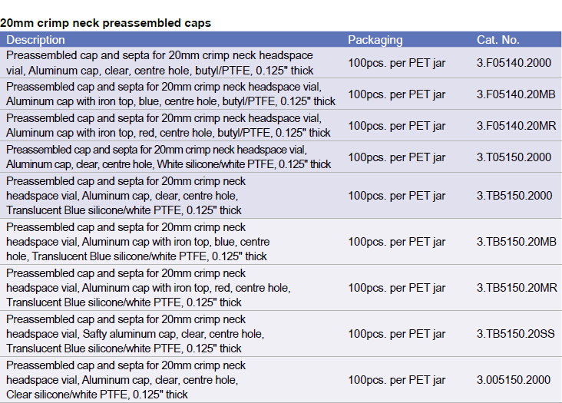Viewport: 562px width, 403px height.
Task: Select catalog number 3.F05140.2000
Action: click(514, 63)
